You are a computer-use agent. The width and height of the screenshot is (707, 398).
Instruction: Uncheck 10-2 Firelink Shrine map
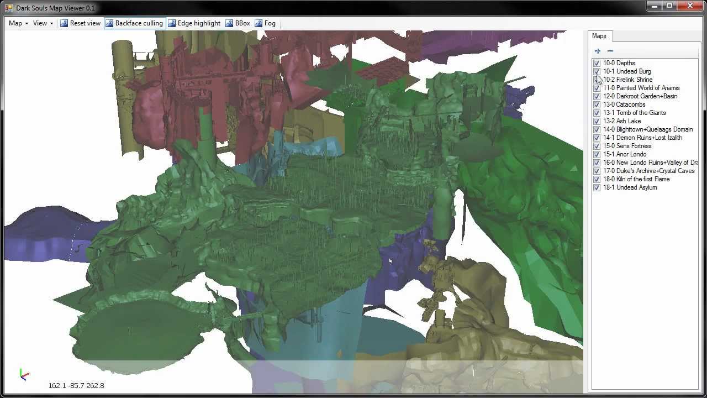point(597,80)
